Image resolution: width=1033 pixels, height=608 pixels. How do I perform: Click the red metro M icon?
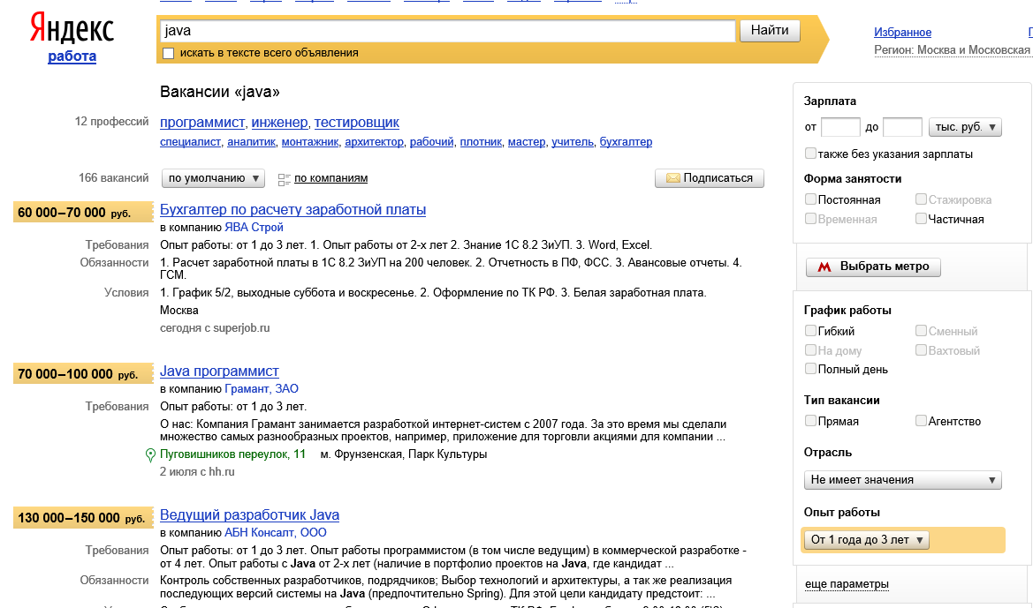coord(824,266)
